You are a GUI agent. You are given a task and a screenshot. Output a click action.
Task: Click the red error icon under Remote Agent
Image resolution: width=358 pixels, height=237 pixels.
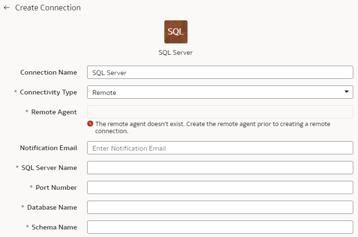pyautogui.click(x=90, y=124)
